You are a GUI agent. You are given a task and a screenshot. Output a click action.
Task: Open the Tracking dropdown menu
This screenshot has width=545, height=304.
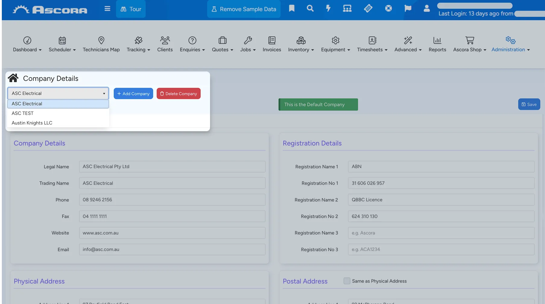pos(138,44)
